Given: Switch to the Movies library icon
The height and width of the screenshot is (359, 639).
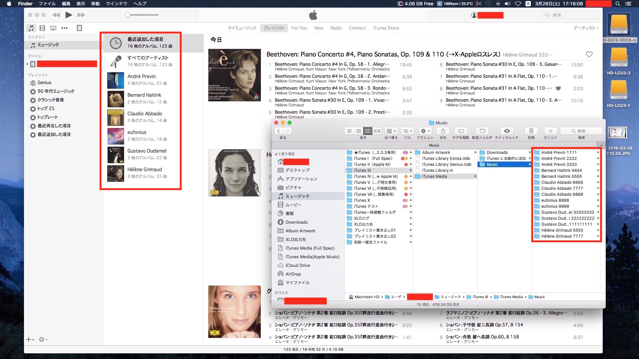Looking at the screenshot, I should (x=42, y=28).
